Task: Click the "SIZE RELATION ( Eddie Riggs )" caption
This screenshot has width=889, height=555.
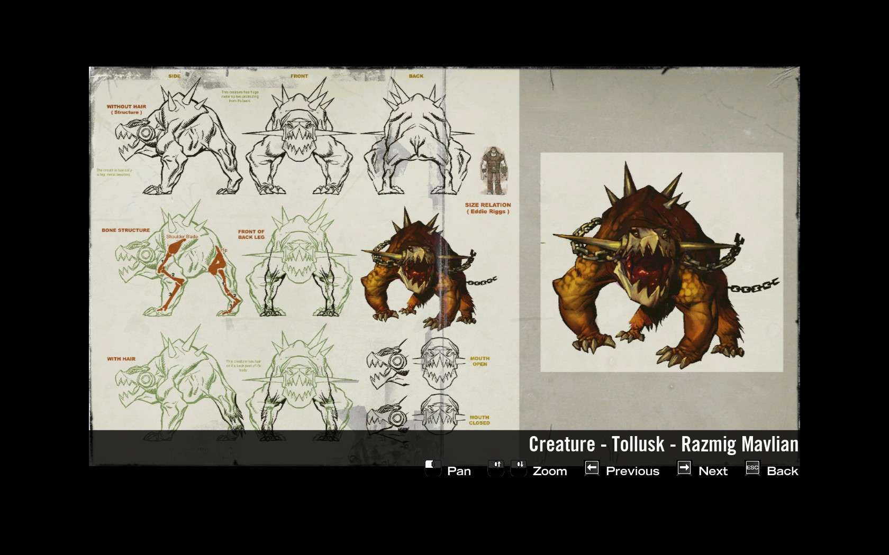Action: (488, 208)
